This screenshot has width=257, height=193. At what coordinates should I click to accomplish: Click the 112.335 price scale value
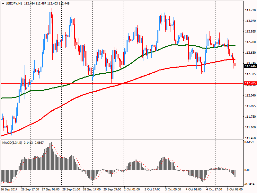(x=250, y=74)
